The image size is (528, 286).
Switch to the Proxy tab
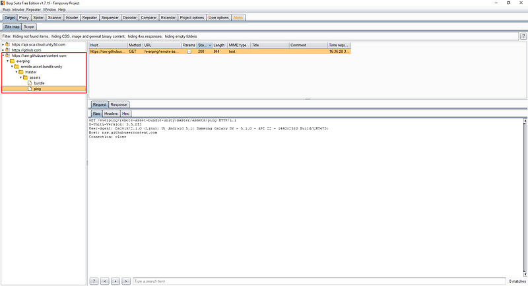pos(24,18)
